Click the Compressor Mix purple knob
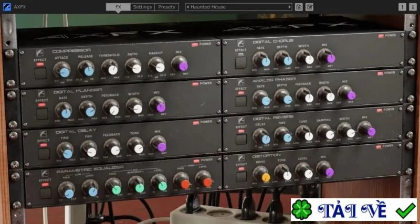 pos(180,64)
